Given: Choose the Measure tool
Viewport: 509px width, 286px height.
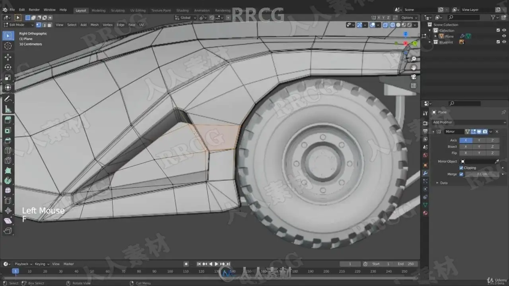Looking at the screenshot, I should tap(8, 109).
